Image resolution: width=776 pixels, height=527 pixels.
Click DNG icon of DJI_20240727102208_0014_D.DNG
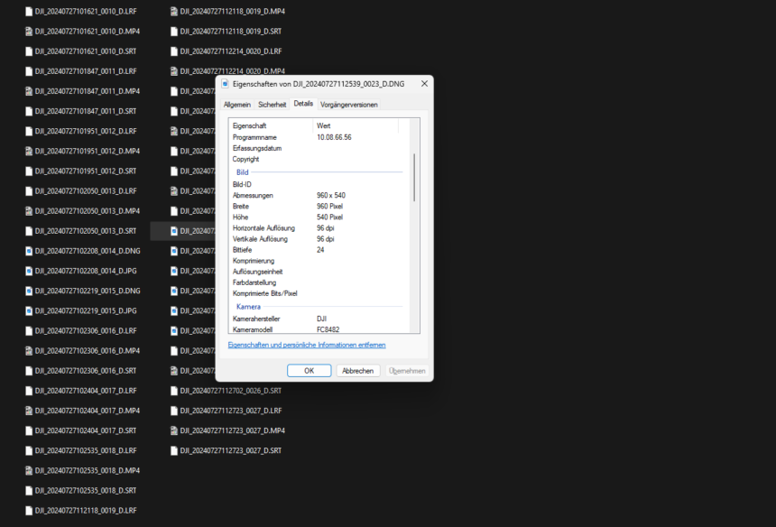point(29,251)
